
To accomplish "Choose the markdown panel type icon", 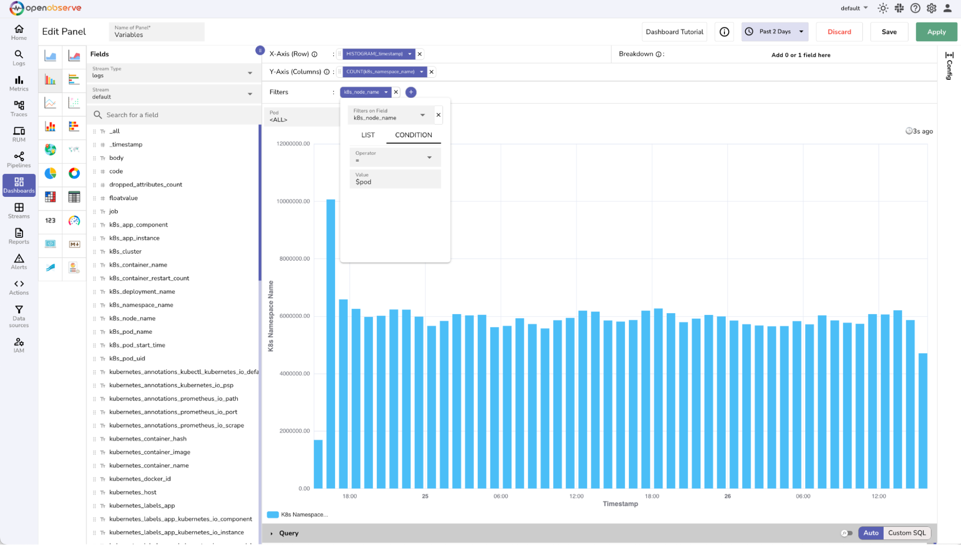I will 74,244.
